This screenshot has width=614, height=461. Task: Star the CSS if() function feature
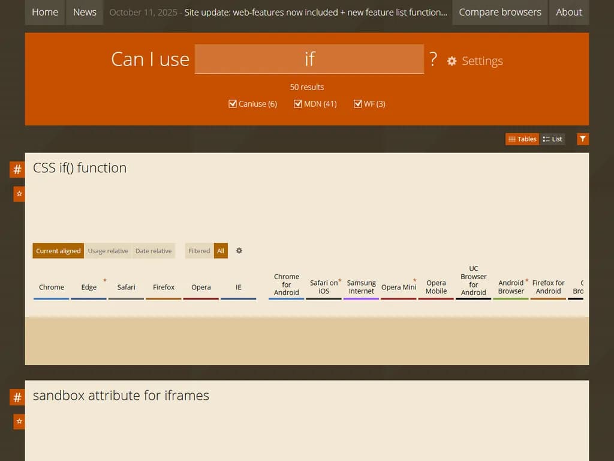point(18,193)
